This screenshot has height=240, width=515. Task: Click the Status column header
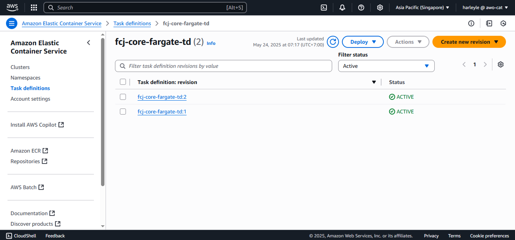(397, 82)
